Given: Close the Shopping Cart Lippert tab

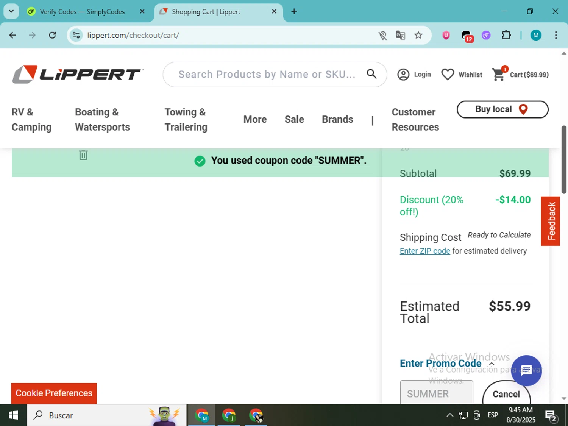Looking at the screenshot, I should tap(274, 11).
